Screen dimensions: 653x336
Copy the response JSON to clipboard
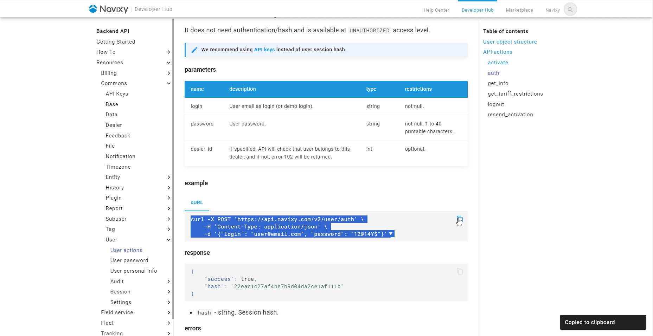[460, 271]
